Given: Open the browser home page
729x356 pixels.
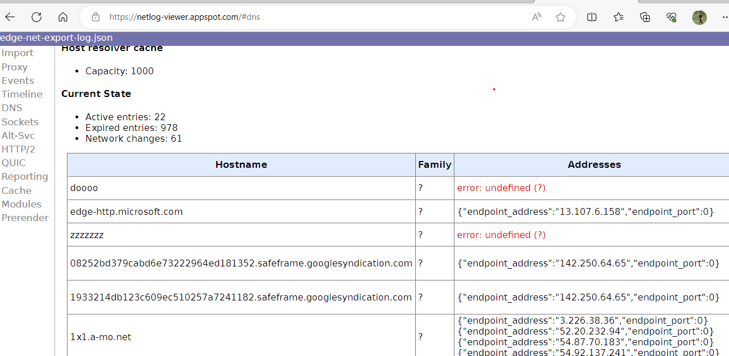Looking at the screenshot, I should click(63, 17).
